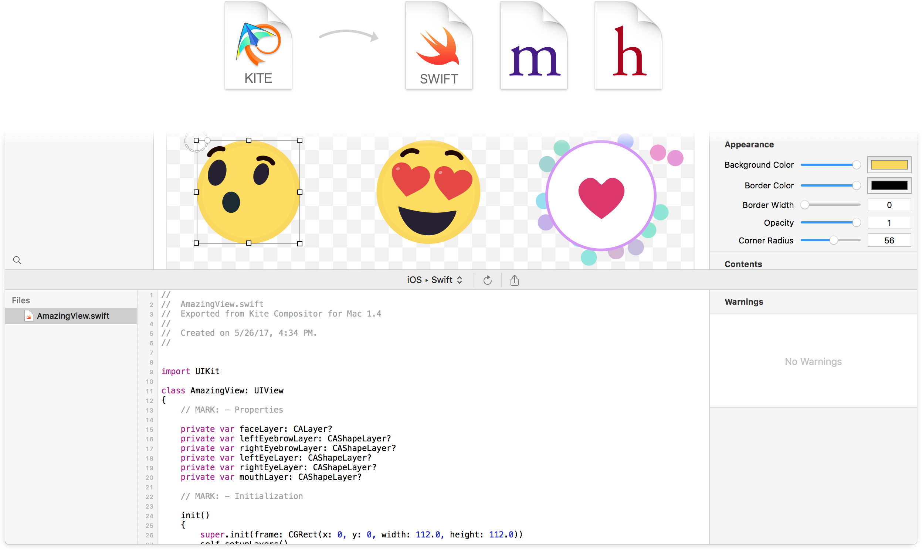Click the purple m file icon
Screen dimensions: 922x550
533,45
